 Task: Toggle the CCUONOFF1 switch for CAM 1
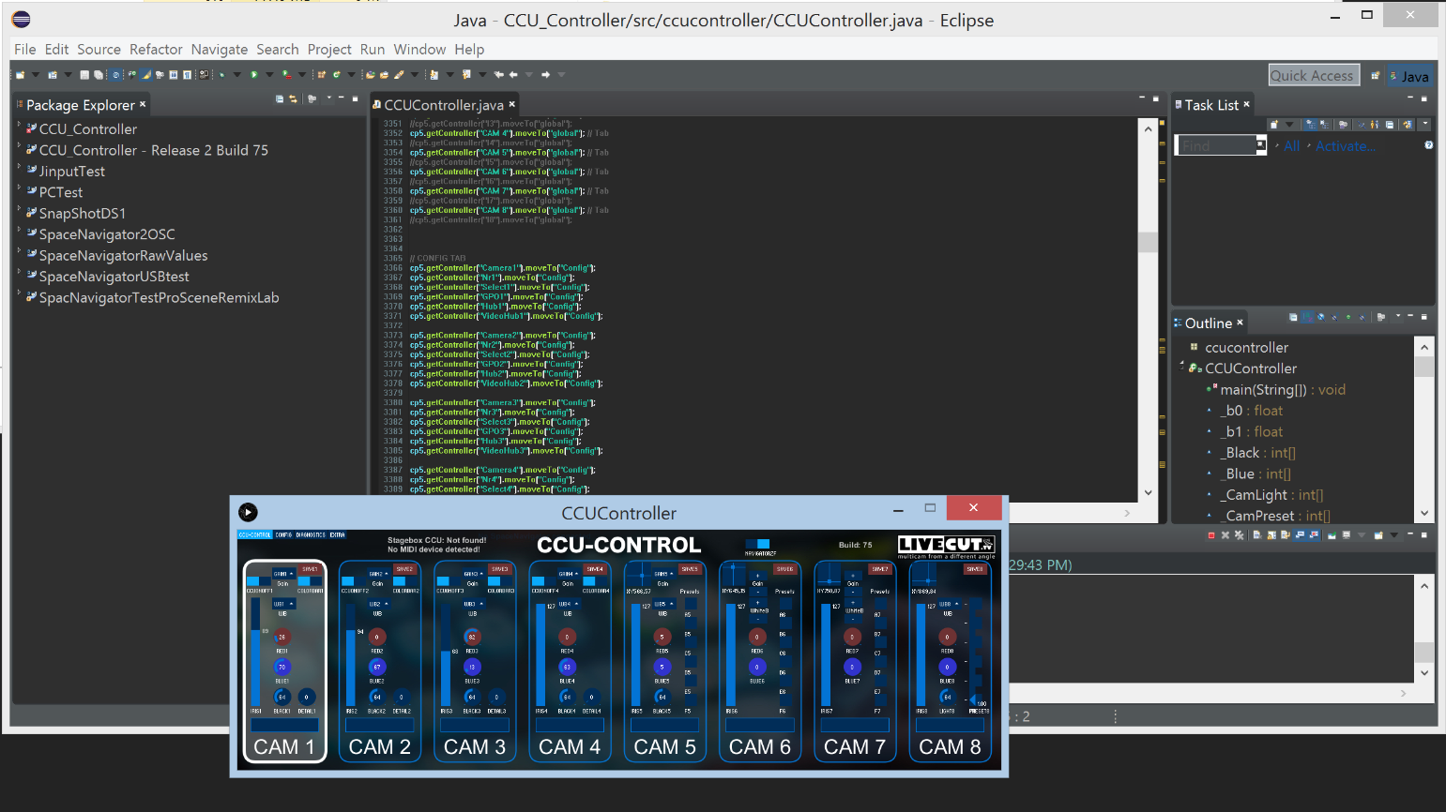pyautogui.click(x=259, y=582)
